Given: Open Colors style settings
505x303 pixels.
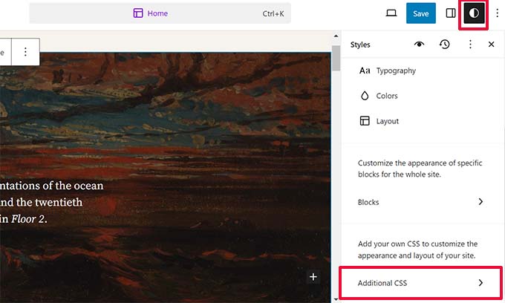Looking at the screenshot, I should click(x=387, y=96).
